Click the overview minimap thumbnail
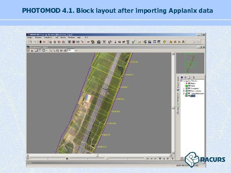 coord(190,63)
